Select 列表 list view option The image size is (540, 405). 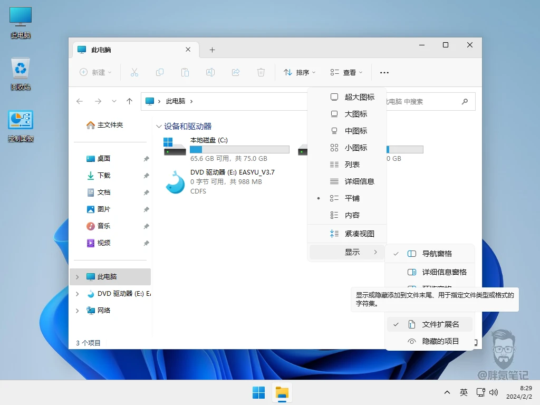click(x=347, y=165)
